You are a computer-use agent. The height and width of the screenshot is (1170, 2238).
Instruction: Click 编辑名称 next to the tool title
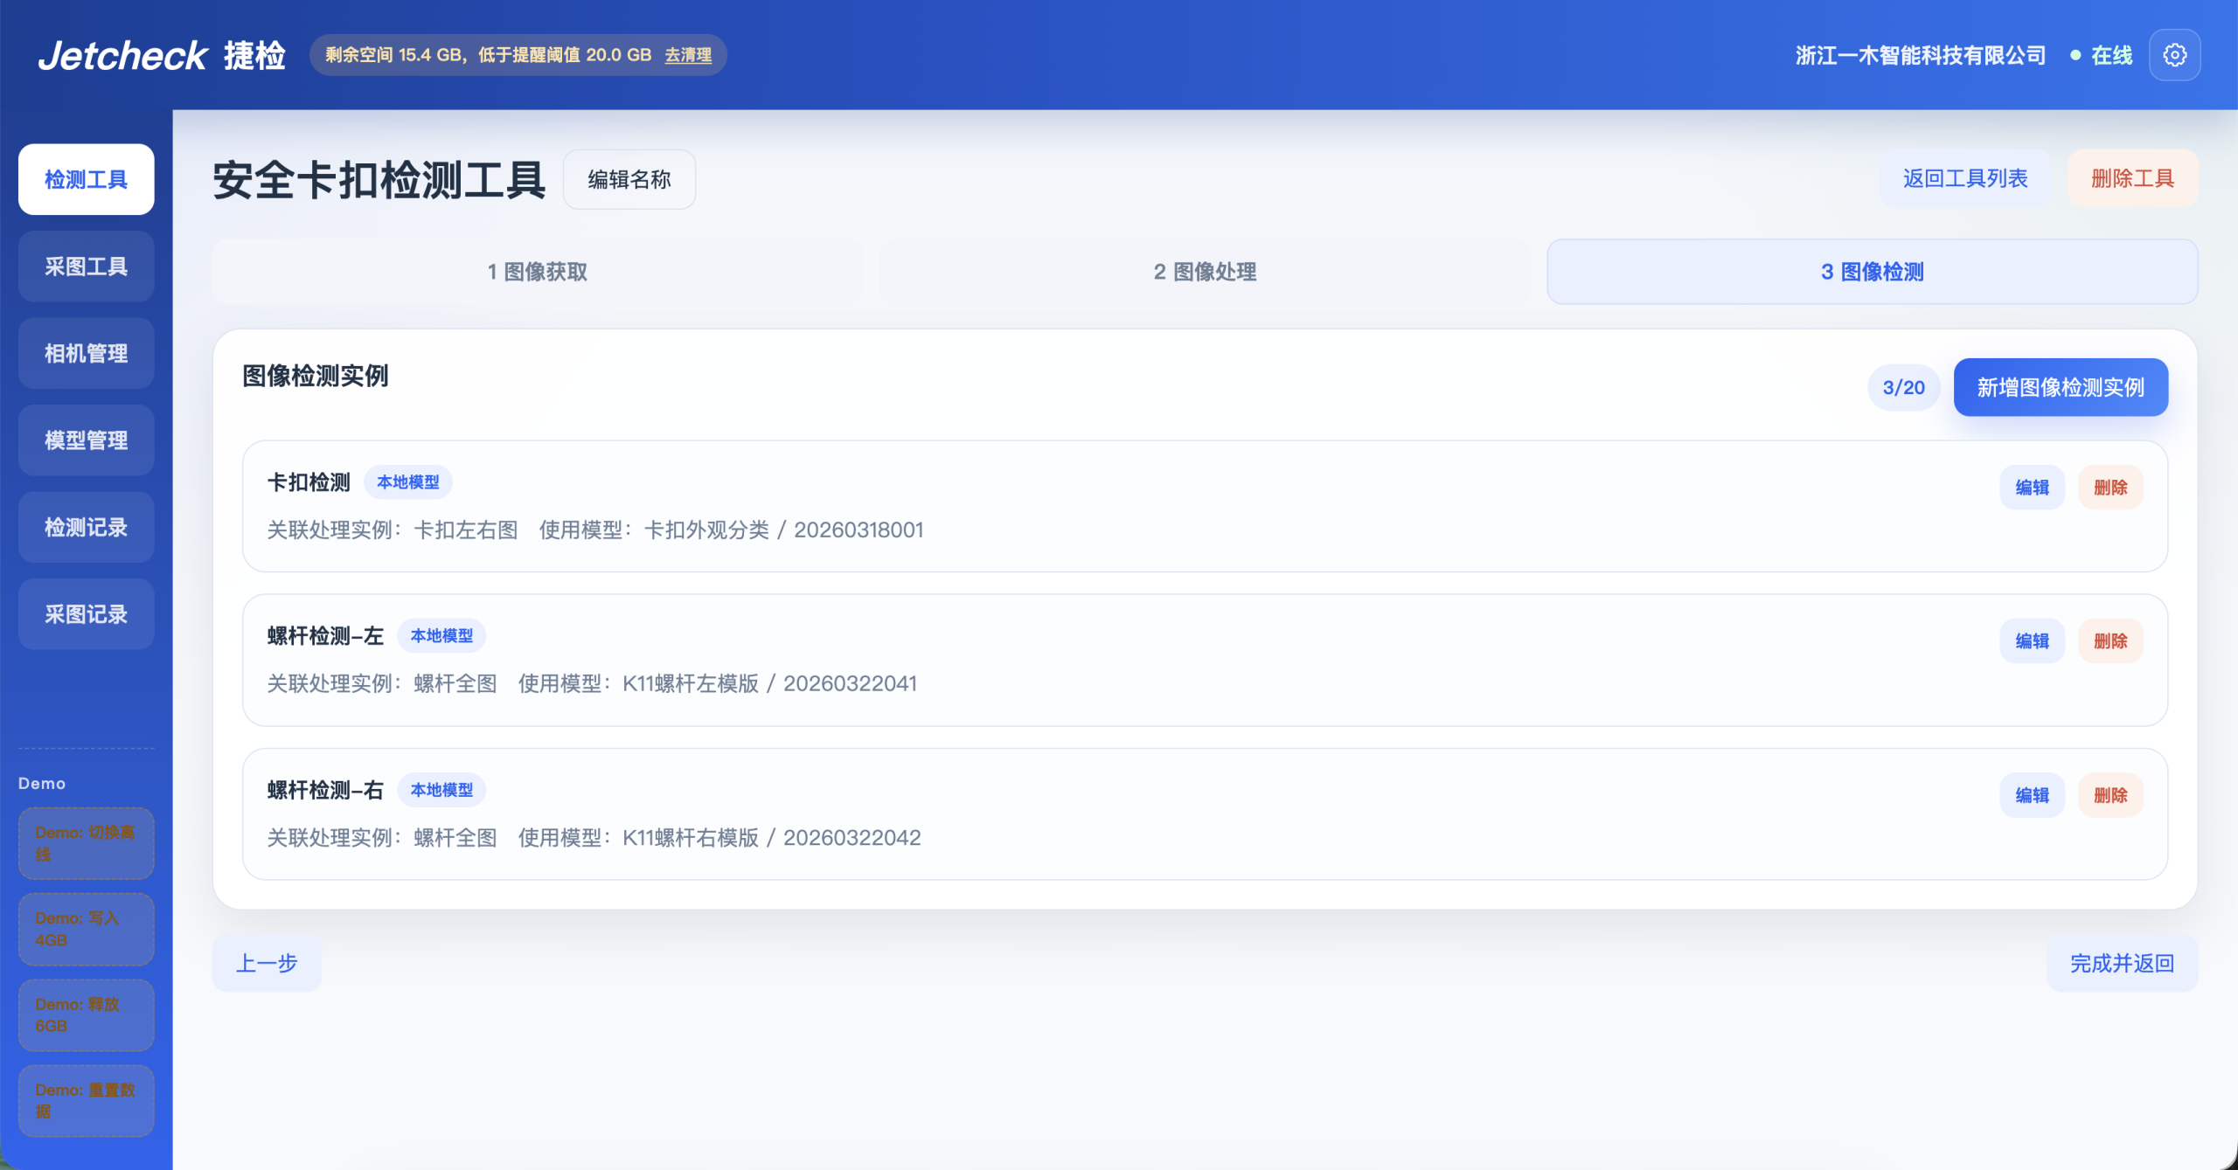(629, 179)
